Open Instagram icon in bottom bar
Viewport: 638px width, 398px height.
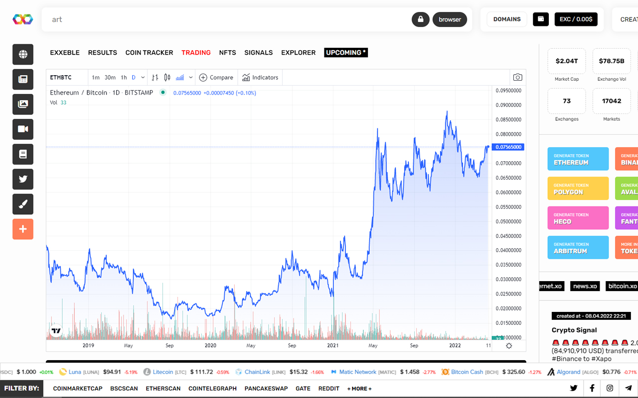pos(610,388)
